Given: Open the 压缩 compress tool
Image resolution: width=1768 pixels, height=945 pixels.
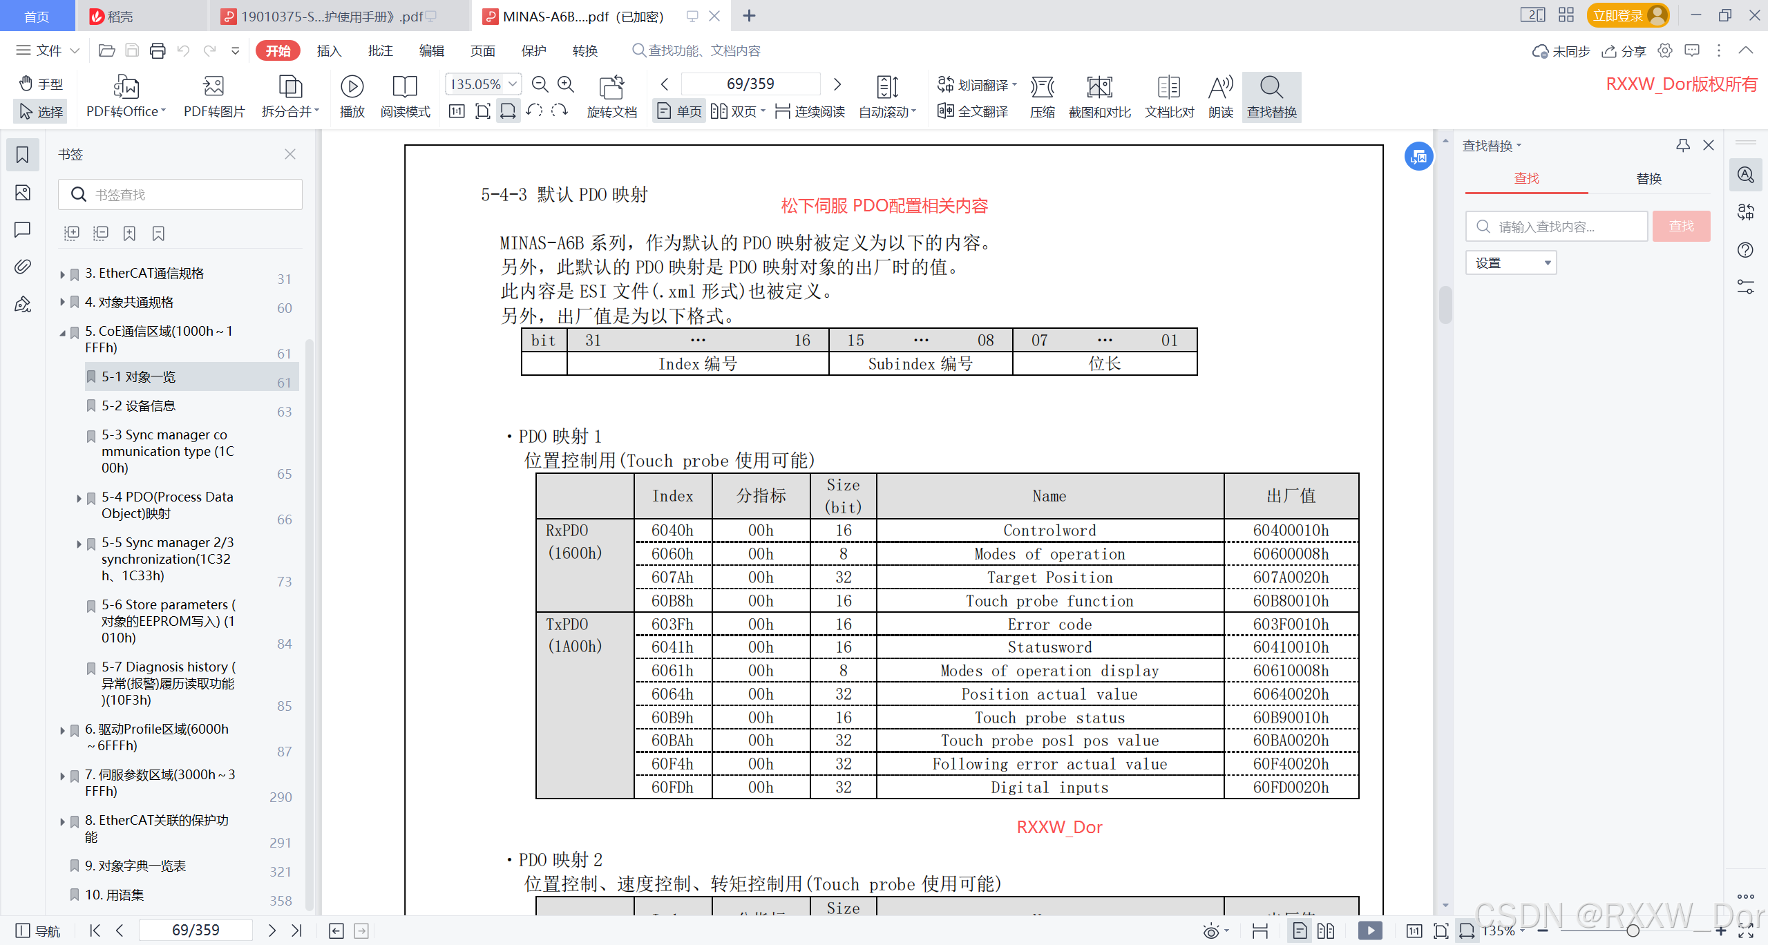Looking at the screenshot, I should (1042, 87).
